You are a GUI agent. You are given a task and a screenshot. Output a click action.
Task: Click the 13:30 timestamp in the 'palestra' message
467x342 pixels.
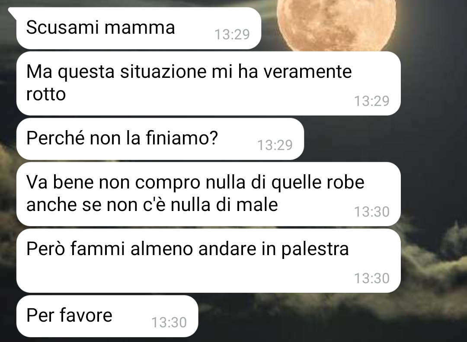(372, 278)
